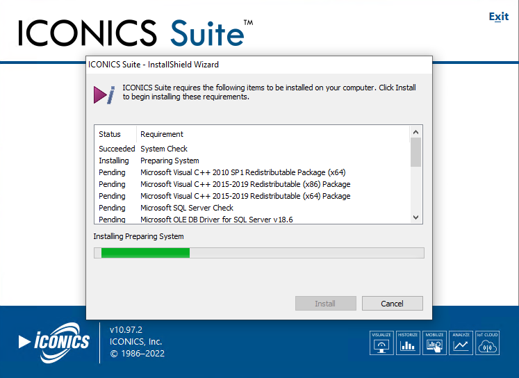Click the Succeeded status cell
This screenshot has height=378, width=519.
coord(117,149)
